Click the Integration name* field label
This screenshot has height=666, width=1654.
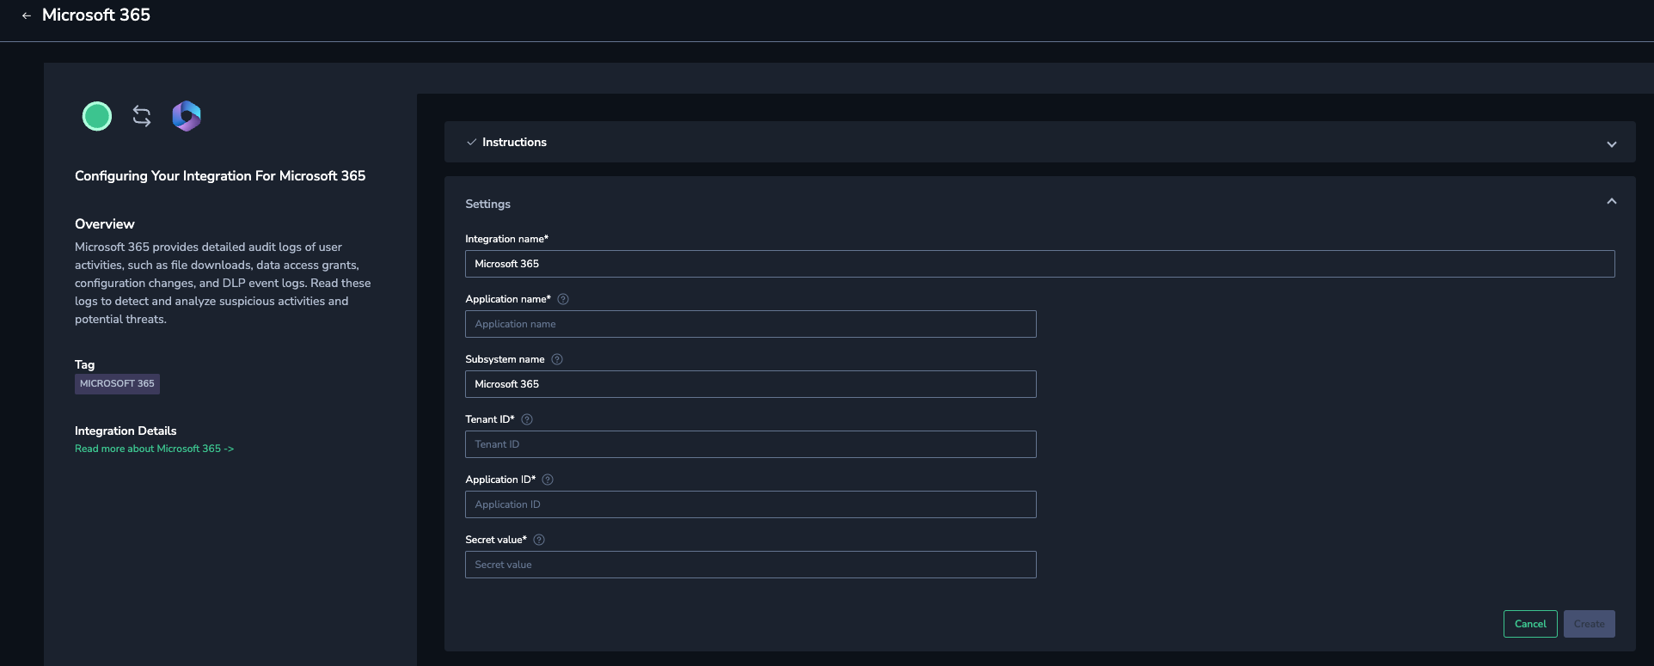[x=506, y=239]
